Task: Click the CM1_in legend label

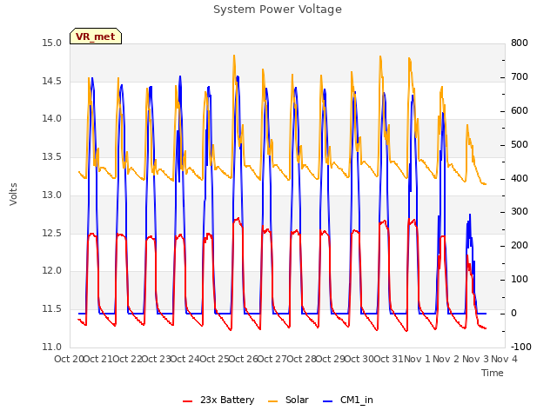Action: point(357,400)
